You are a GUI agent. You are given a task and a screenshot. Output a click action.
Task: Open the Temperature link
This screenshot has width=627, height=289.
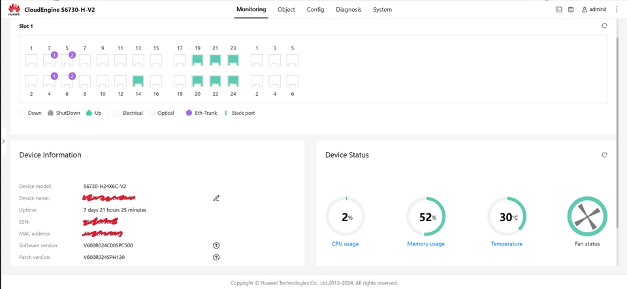(x=507, y=244)
